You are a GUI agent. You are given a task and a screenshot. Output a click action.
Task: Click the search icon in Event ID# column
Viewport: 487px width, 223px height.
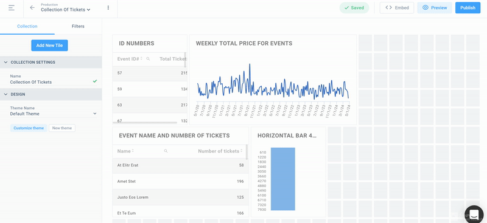tap(148, 58)
